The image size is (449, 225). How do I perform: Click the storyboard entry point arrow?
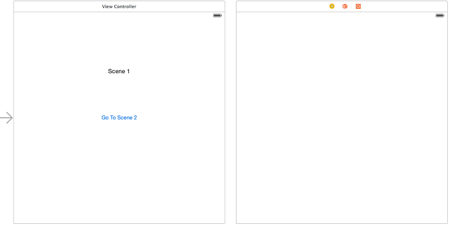(6, 118)
